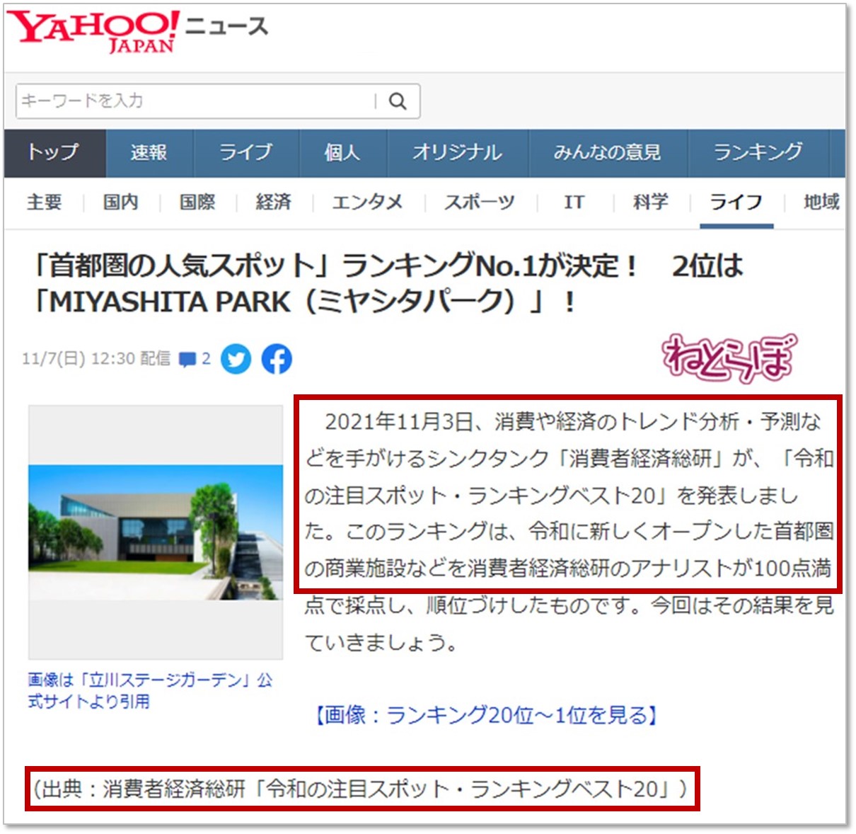Choose the 国内 news category

click(x=121, y=202)
